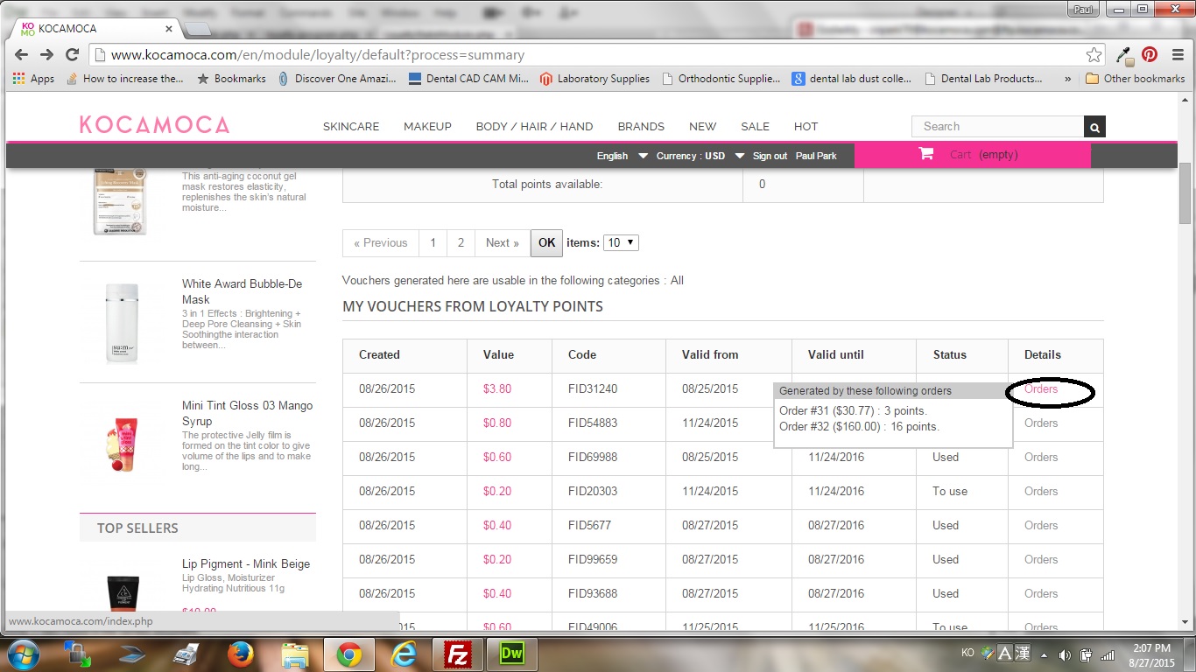
Task: Open the NEW menu item
Action: click(x=702, y=126)
